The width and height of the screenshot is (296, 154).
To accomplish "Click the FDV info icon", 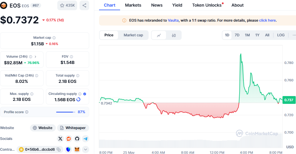I will (71, 57).
